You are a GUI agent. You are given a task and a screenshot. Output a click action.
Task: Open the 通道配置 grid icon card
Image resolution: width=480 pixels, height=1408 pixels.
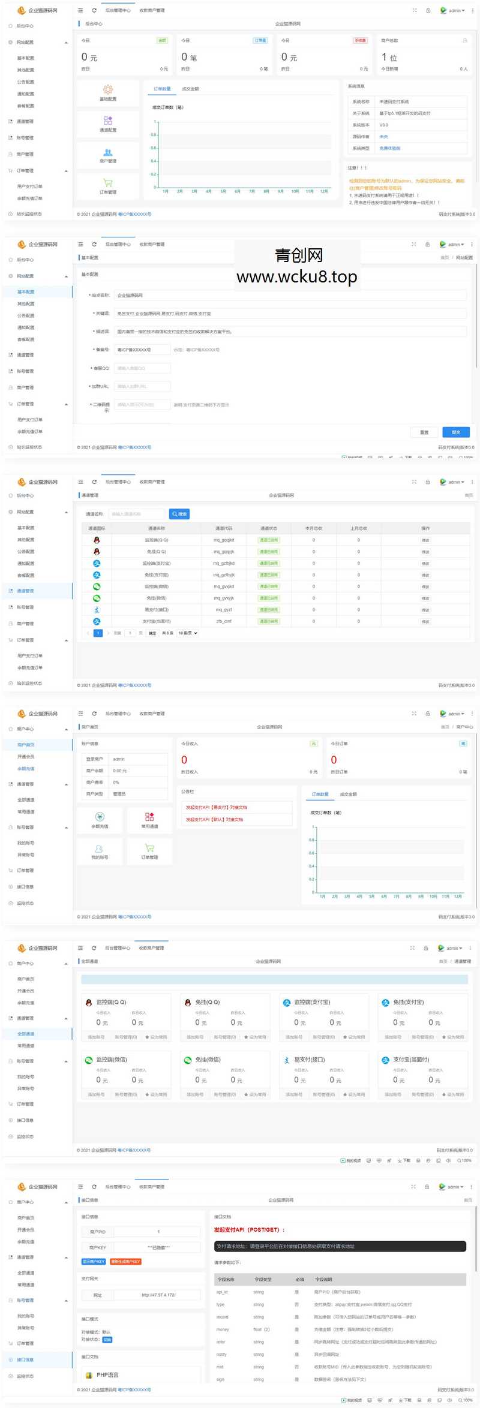coord(108,121)
